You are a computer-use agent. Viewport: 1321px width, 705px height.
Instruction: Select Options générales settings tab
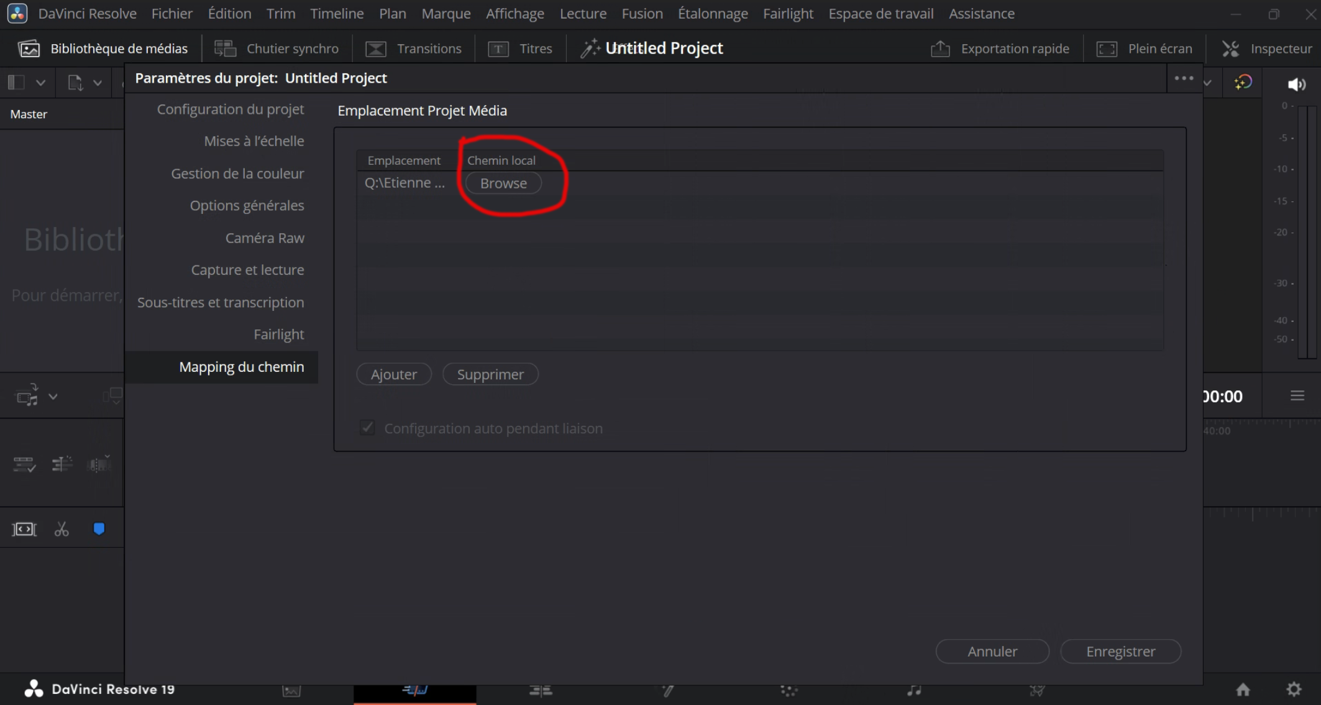pos(247,205)
